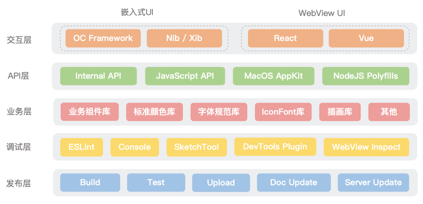
Task: Click the 业务组件库 box
Action: [90, 112]
